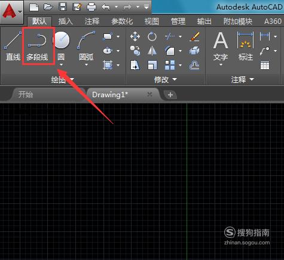Viewport: 284px width, 260px height.
Task: Expand the Ellipse tool dropdown arrow
Action: pyautogui.click(x=118, y=51)
